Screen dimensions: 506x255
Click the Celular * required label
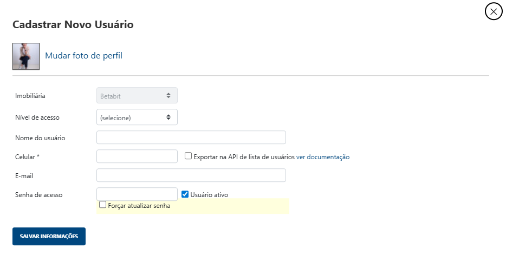28,157
